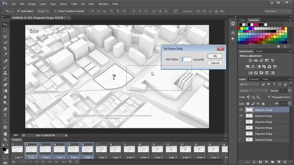Switch to the Channels tab
Viewport: 294px width, 165px height.
pyautogui.click(x=254, y=79)
